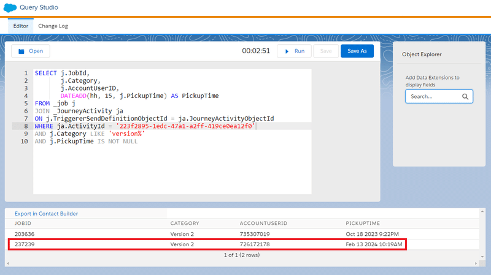Click the Query Studio title text
Screen dimensions: 491x275
pyautogui.click(x=39, y=7)
